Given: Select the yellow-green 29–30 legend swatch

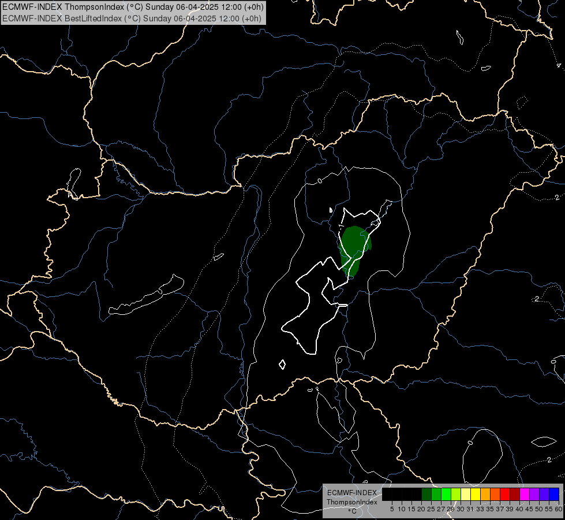Looking at the screenshot, I should point(456,494).
